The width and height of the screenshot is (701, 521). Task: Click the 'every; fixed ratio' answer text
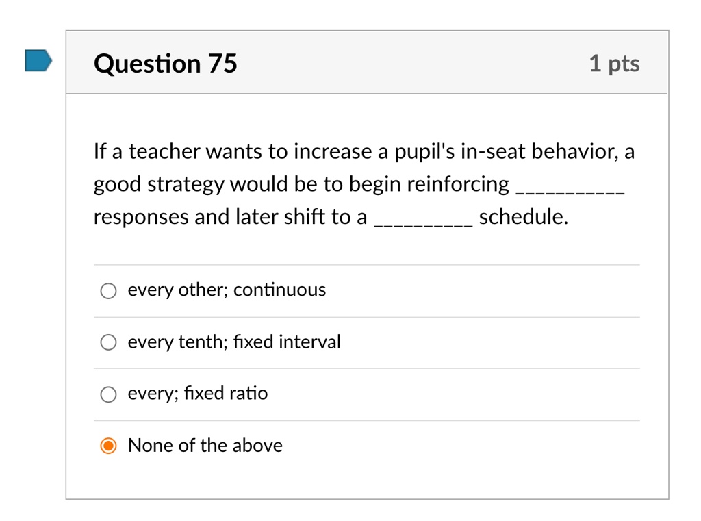(198, 394)
